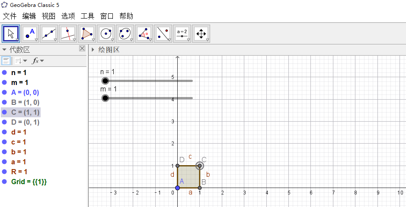Open the fx function dropdown

click(38, 61)
